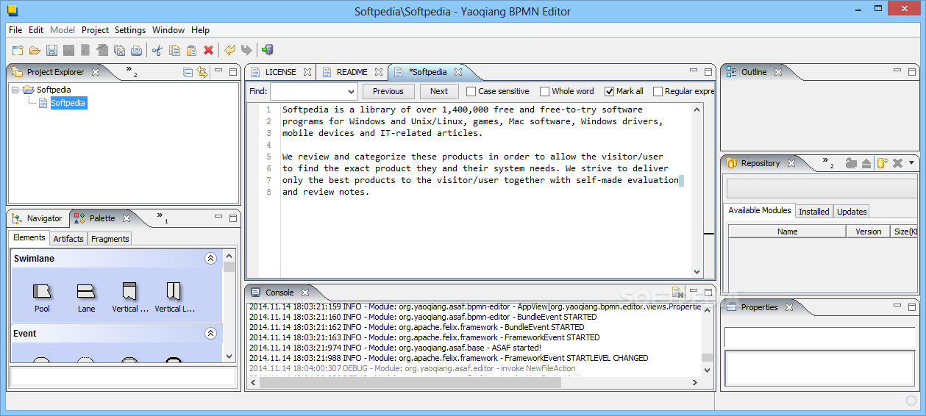This screenshot has height=416, width=926.
Task: Collapse the Event palette section
Action: [x=210, y=334]
